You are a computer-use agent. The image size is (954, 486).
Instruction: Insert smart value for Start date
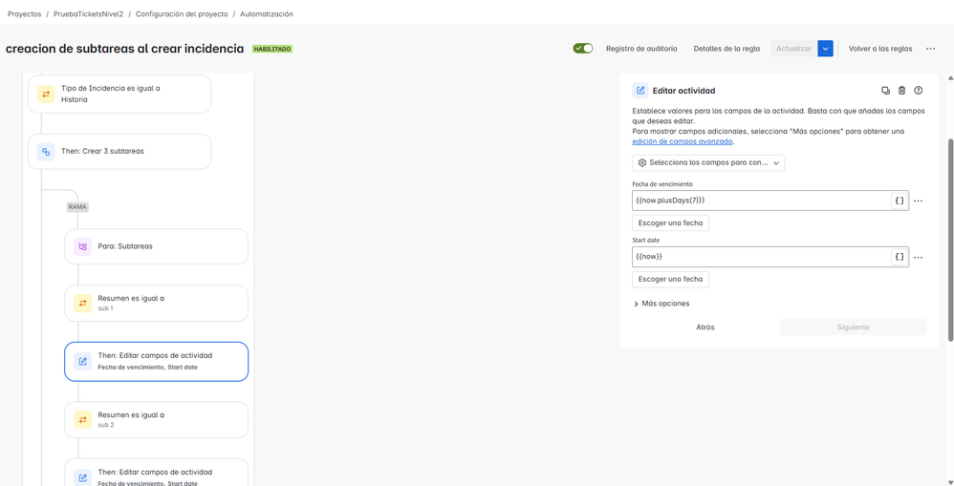(900, 257)
